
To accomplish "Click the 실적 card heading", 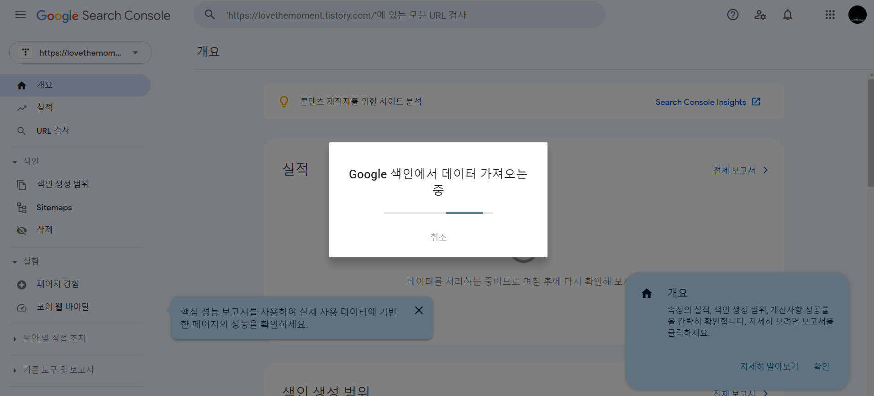I will [x=295, y=169].
